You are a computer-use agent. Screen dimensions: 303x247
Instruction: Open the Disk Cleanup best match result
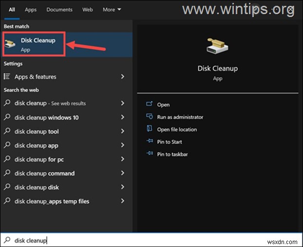click(x=66, y=45)
